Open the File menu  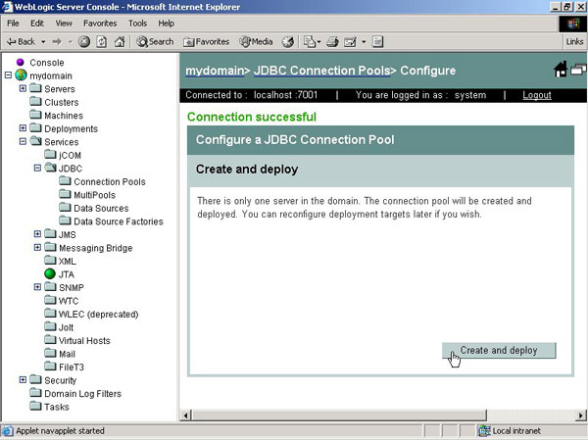click(x=13, y=24)
